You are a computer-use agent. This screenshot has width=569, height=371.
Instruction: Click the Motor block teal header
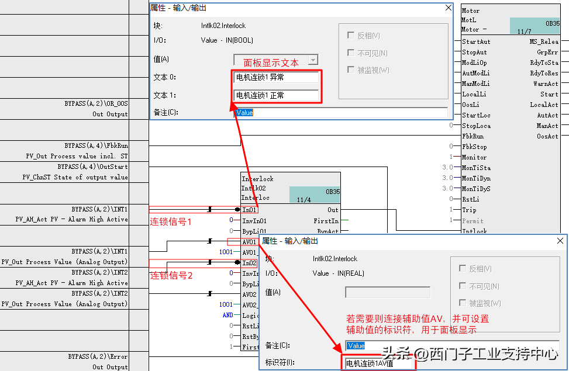[x=534, y=26]
